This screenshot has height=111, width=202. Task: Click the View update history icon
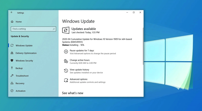66,71
